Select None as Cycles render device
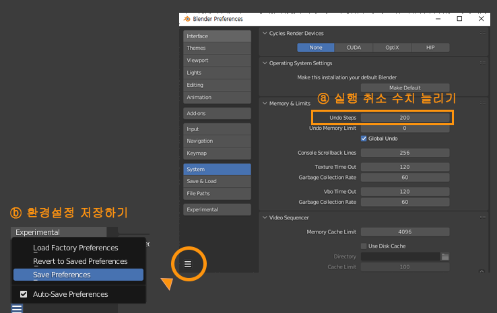Screen dimensions: 497x313 (316, 48)
